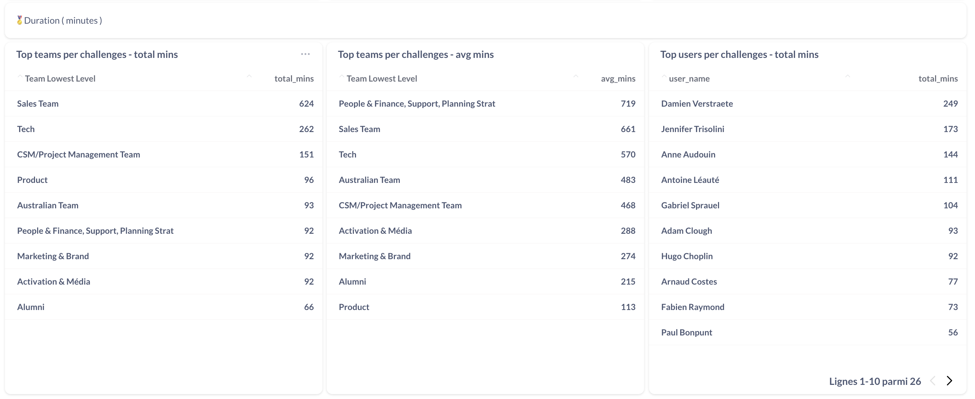Open 'Top users per challenges - total mins' title
975x399 pixels.
click(x=739, y=54)
